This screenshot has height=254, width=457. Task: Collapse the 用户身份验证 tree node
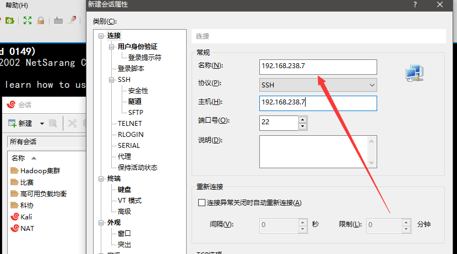tap(112, 47)
